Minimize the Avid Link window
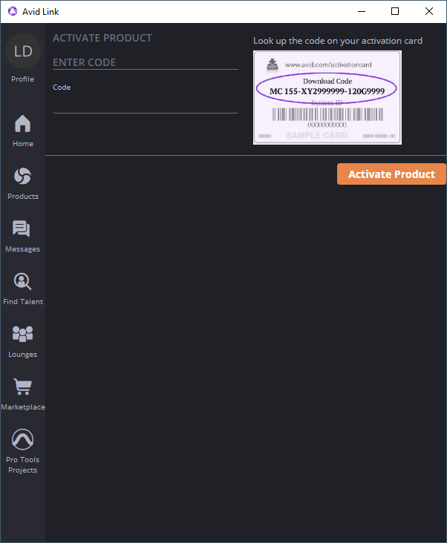This screenshot has width=447, height=543. tap(362, 11)
